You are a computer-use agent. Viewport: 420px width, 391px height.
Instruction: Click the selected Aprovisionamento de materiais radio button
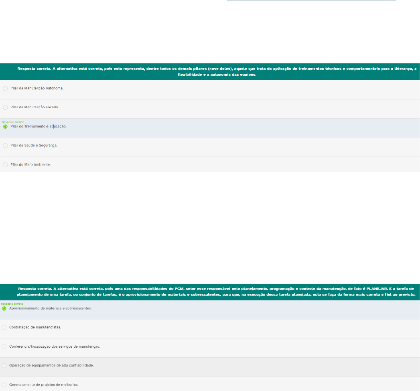pos(4,308)
